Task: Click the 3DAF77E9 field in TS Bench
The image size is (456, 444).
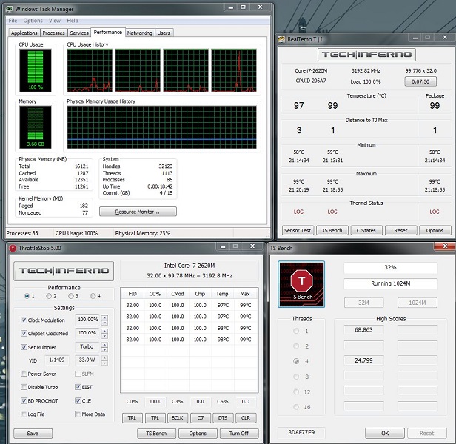Action: point(301,432)
